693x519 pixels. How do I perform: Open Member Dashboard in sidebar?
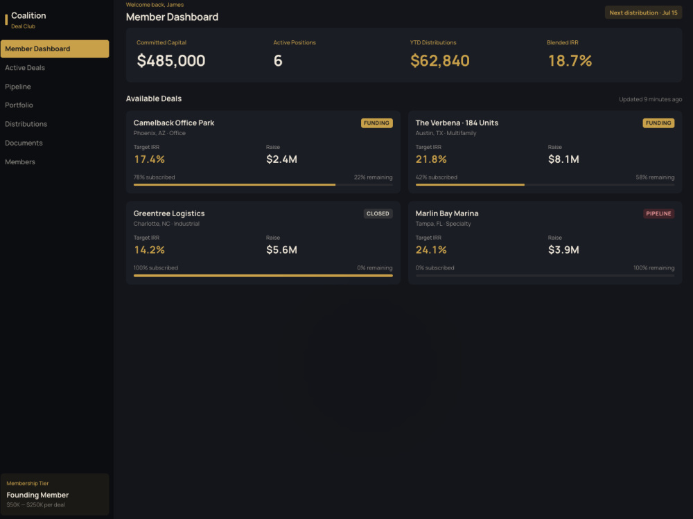point(55,49)
